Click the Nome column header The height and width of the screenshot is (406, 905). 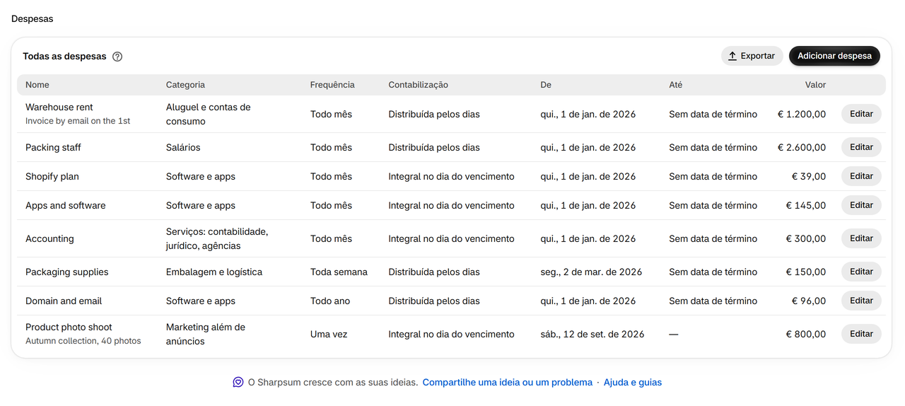pos(37,85)
